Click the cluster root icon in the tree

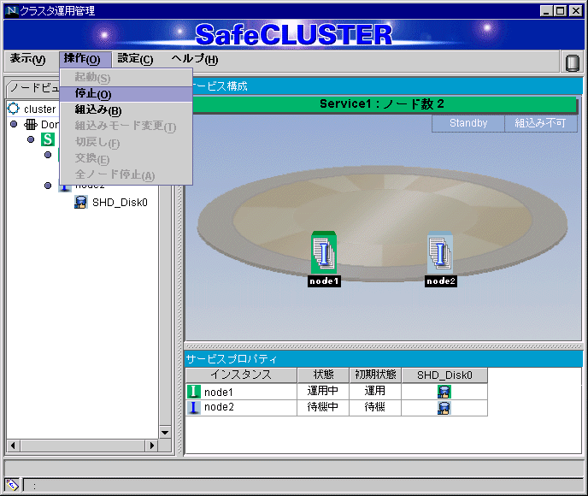[x=14, y=109]
